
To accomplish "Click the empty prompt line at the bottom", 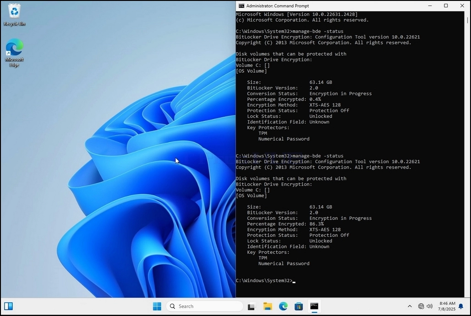I will pyautogui.click(x=266, y=281).
